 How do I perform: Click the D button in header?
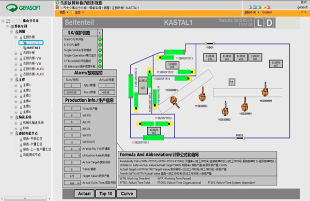click(269, 23)
